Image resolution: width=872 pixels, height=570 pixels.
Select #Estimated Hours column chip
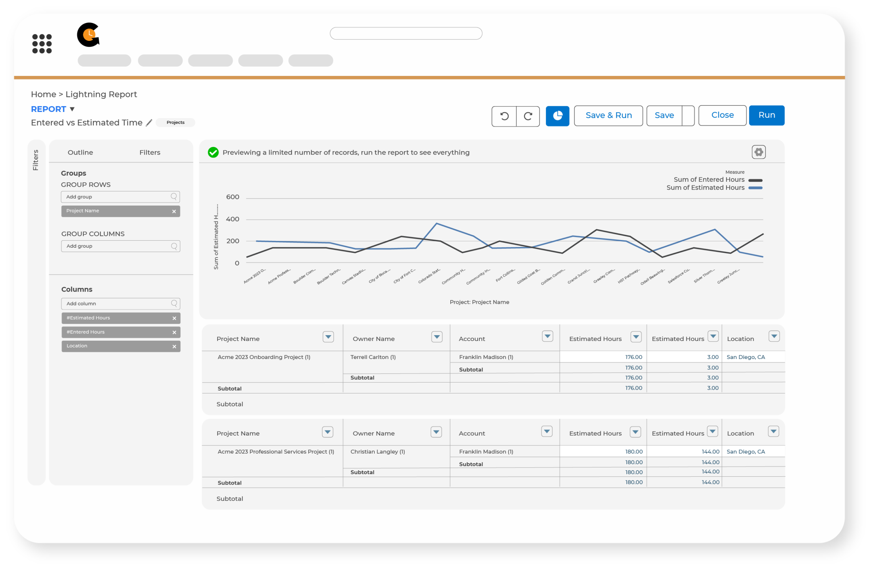point(121,318)
